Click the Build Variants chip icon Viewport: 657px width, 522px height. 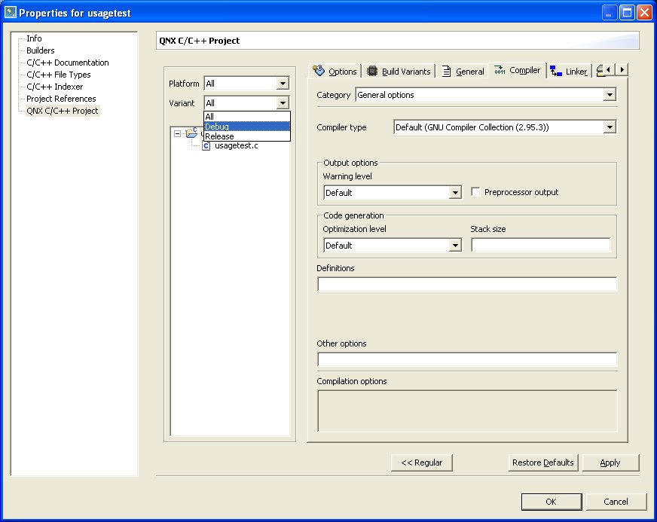(x=372, y=71)
